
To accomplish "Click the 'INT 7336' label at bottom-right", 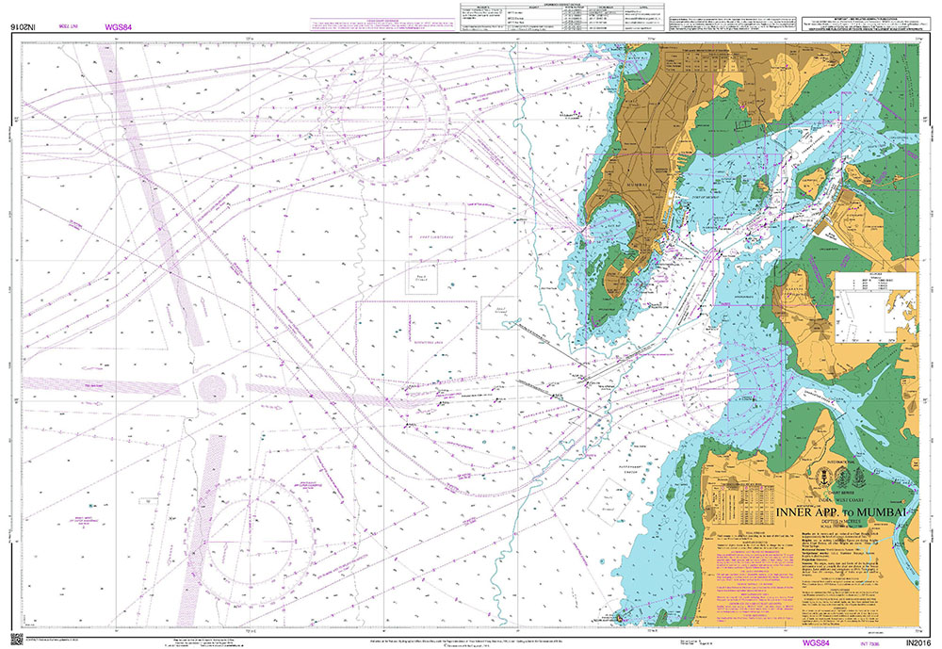I will (x=869, y=643).
